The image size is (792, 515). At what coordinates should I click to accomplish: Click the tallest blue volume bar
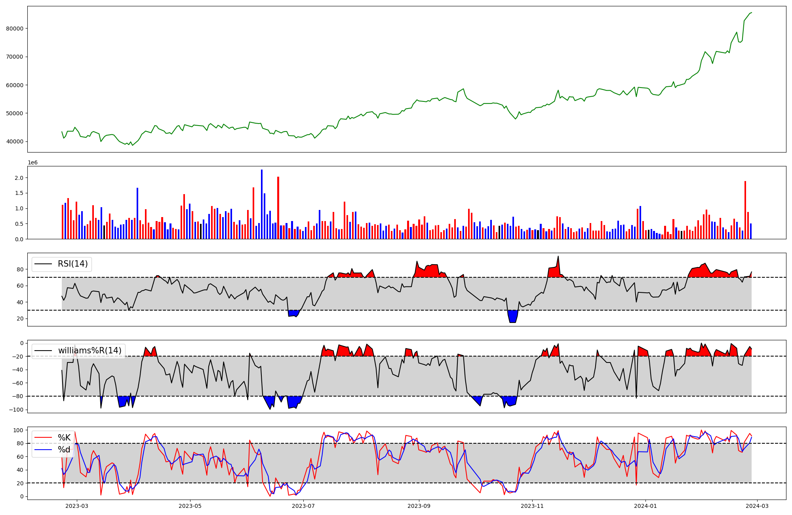[262, 204]
